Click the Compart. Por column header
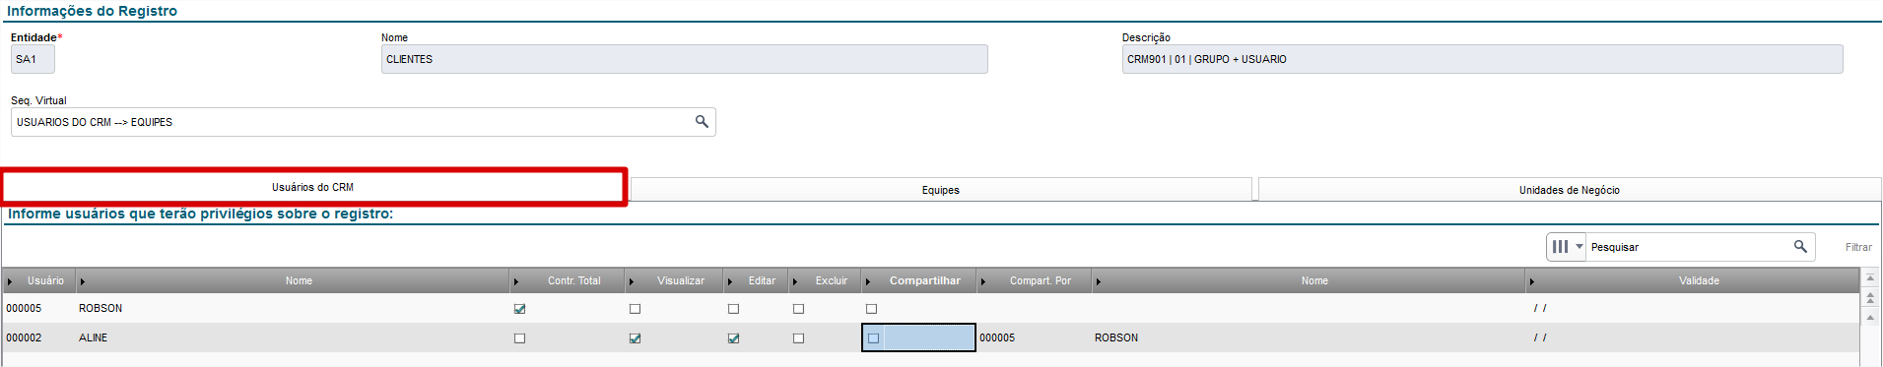The image size is (1883, 367). (1035, 281)
